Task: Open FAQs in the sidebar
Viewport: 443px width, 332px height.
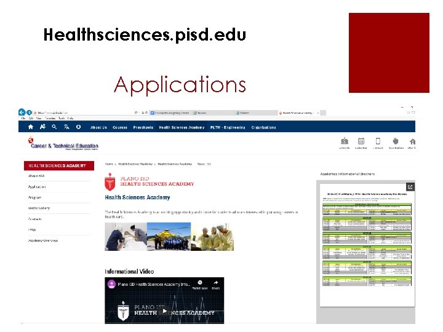Action: point(32,229)
